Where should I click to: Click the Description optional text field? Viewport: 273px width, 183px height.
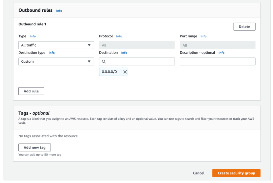pos(217,62)
